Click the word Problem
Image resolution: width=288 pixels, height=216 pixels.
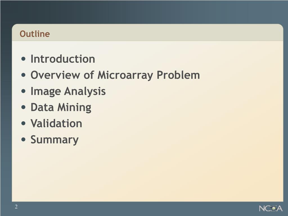pyautogui.click(x=178, y=75)
